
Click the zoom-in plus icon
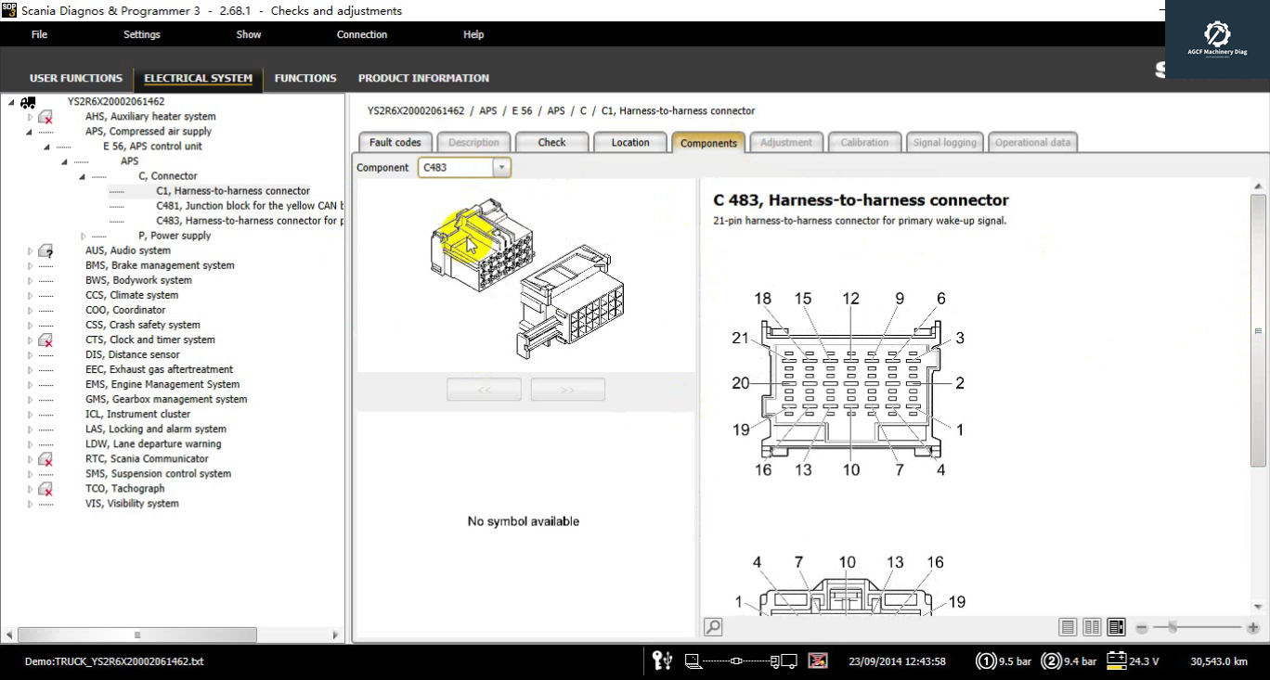pos(1252,628)
